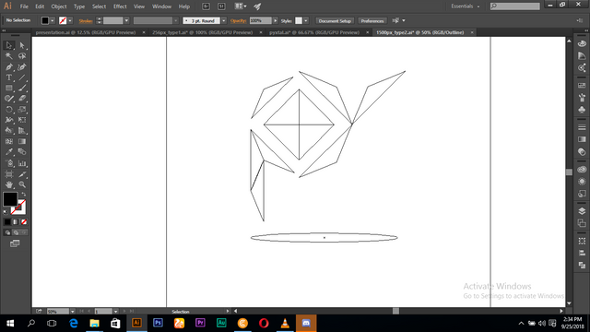Select the Free Transform tool
This screenshot has width=590, height=332.
tap(22, 120)
